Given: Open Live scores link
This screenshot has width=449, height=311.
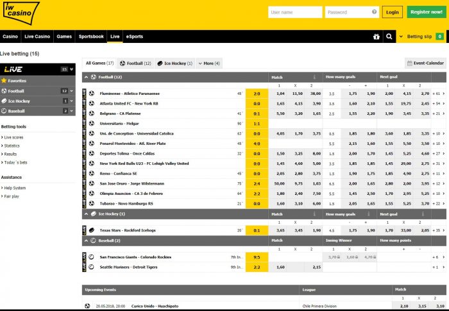Looking at the screenshot, I should 13,137.
